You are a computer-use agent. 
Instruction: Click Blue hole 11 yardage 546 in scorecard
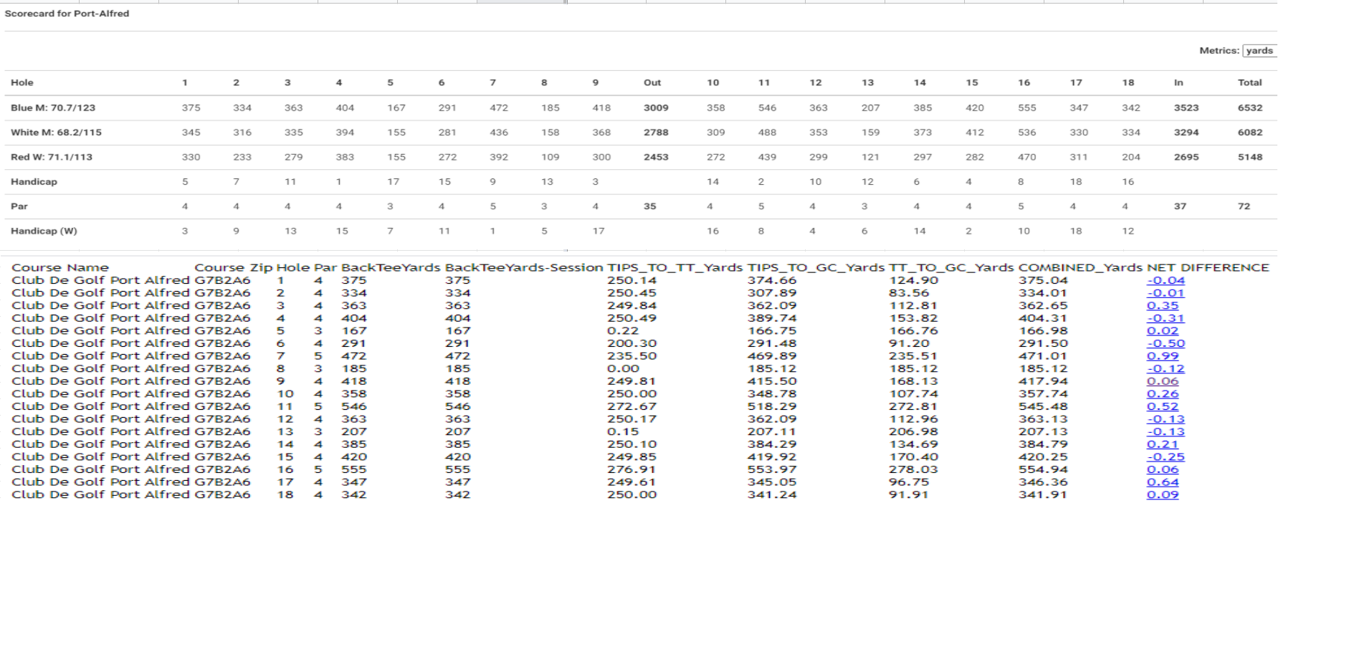(767, 107)
